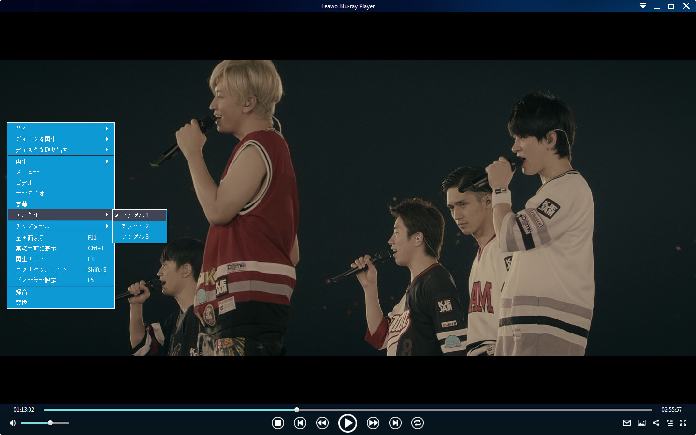Image resolution: width=696 pixels, height=435 pixels.
Task: Open 再生リスト from the menu
Action: (60, 259)
